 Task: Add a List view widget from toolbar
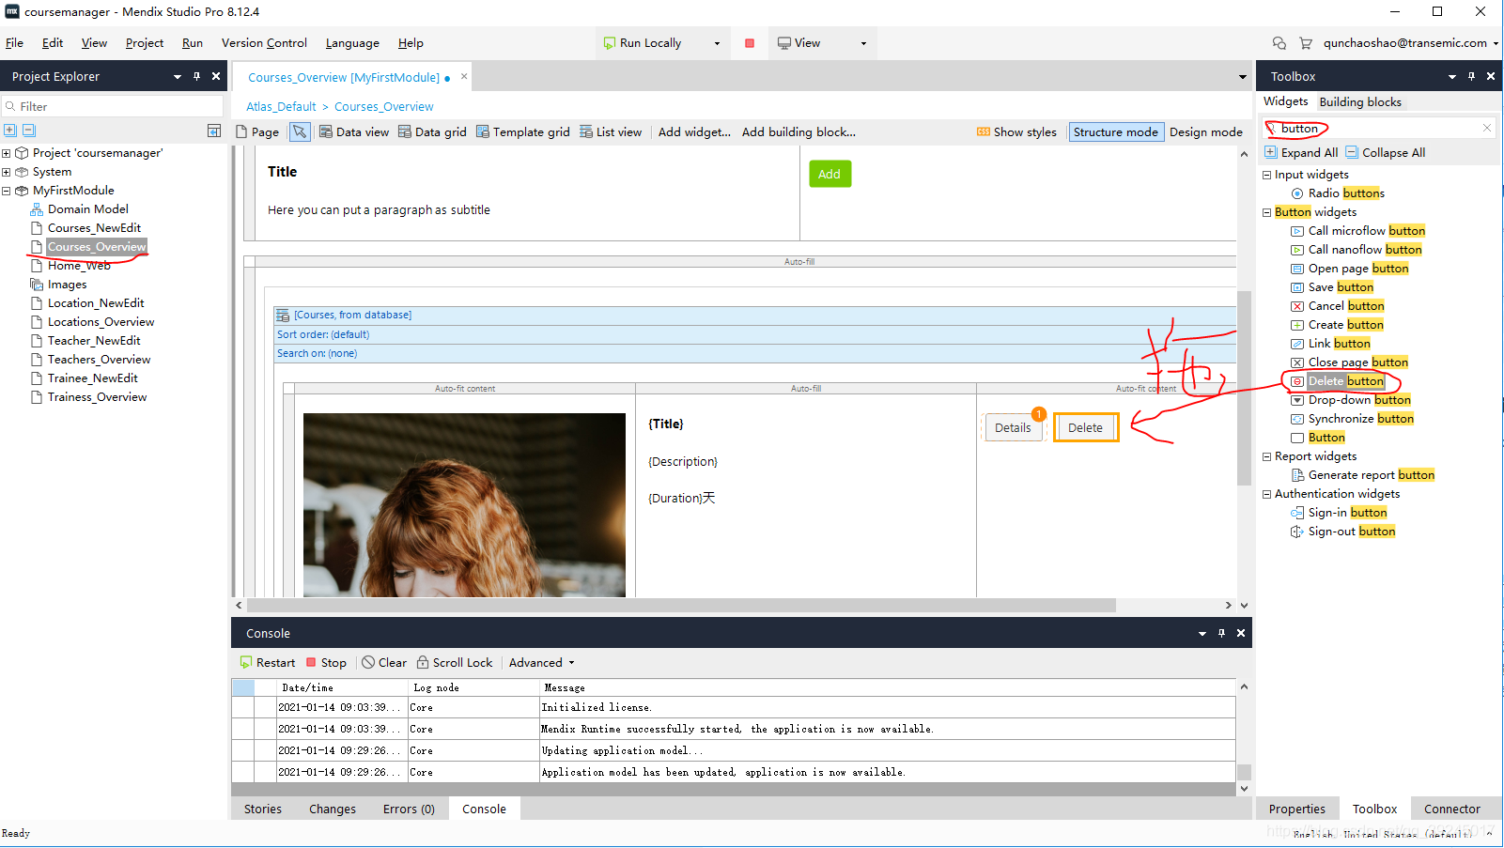pos(611,132)
